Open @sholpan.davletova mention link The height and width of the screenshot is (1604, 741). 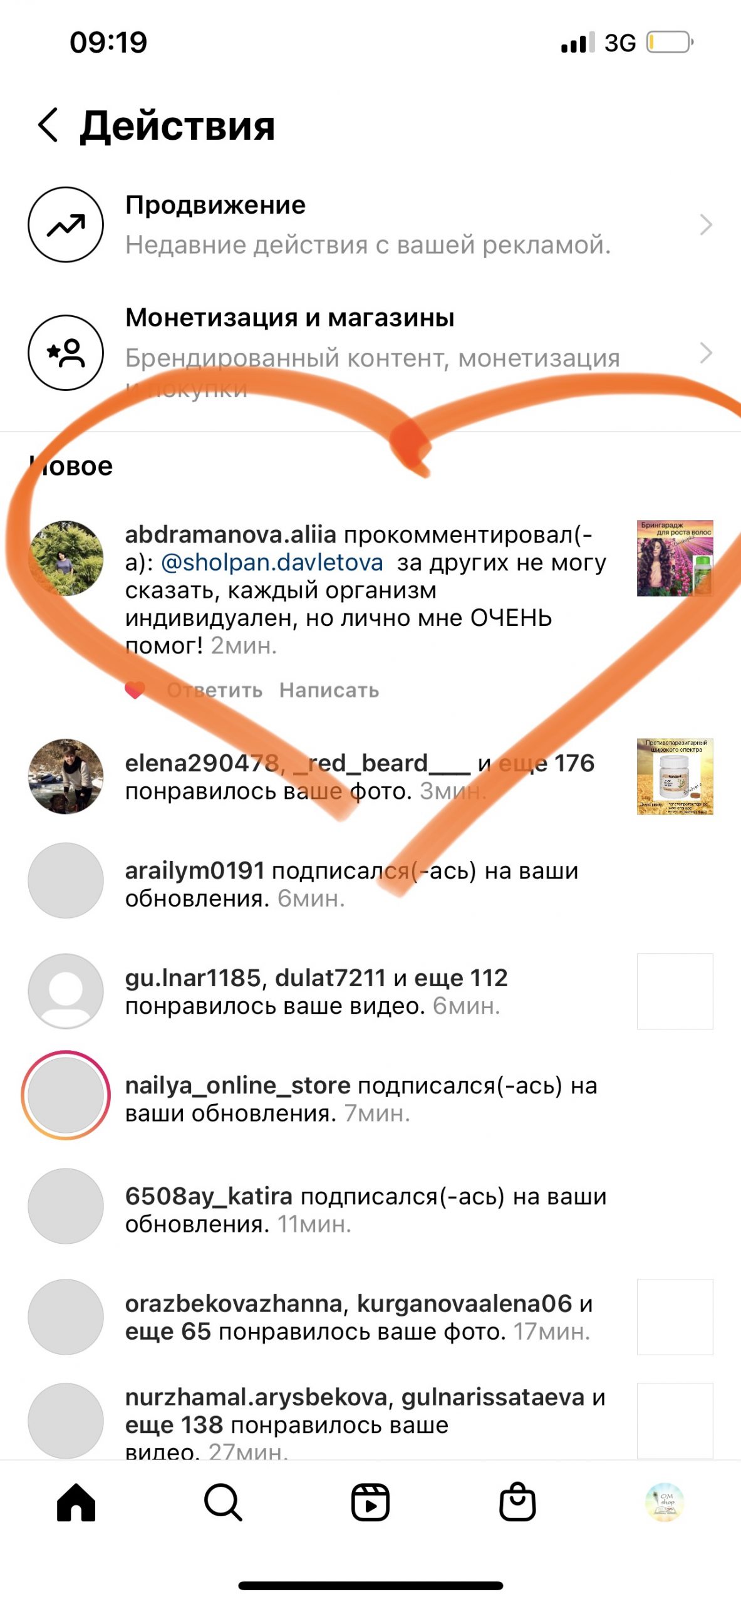coord(272,562)
